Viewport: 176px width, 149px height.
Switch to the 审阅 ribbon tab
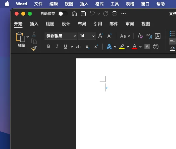point(130,24)
